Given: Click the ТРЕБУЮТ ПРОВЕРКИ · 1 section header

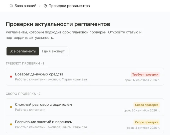Looking at the screenshot, I should pos(25,63).
